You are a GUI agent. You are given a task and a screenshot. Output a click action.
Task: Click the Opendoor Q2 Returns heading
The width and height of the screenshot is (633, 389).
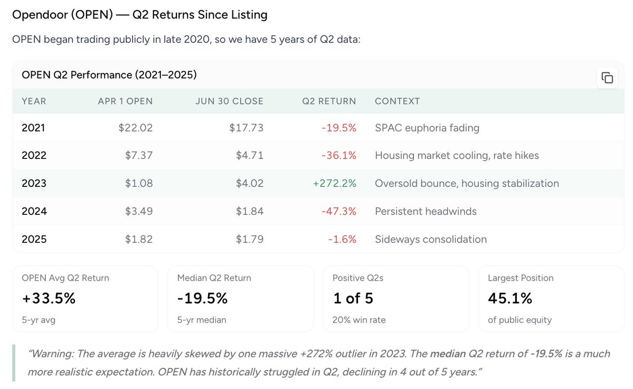[140, 15]
